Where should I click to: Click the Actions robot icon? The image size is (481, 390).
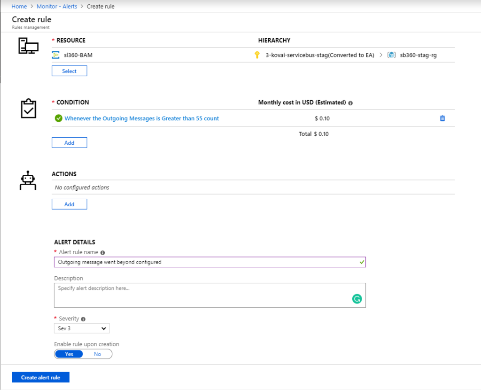(x=28, y=180)
